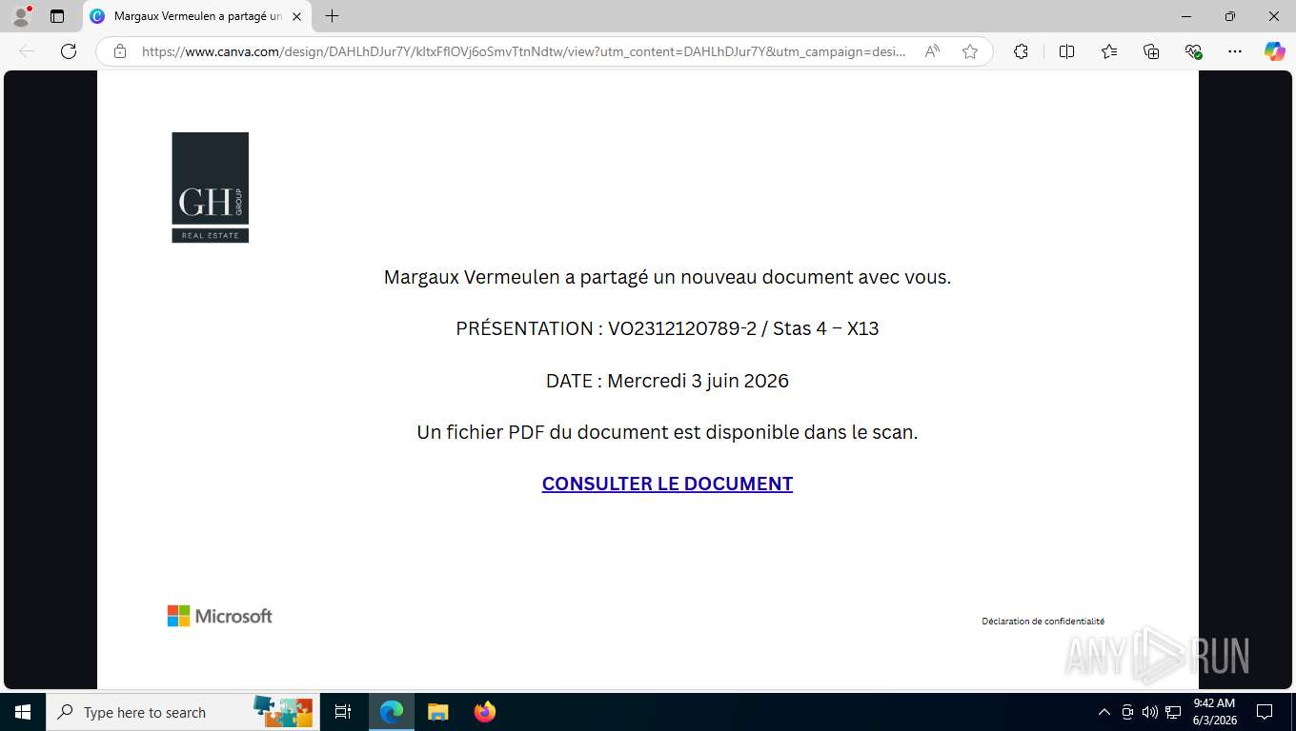Open the tab actions menu icon

click(x=57, y=16)
